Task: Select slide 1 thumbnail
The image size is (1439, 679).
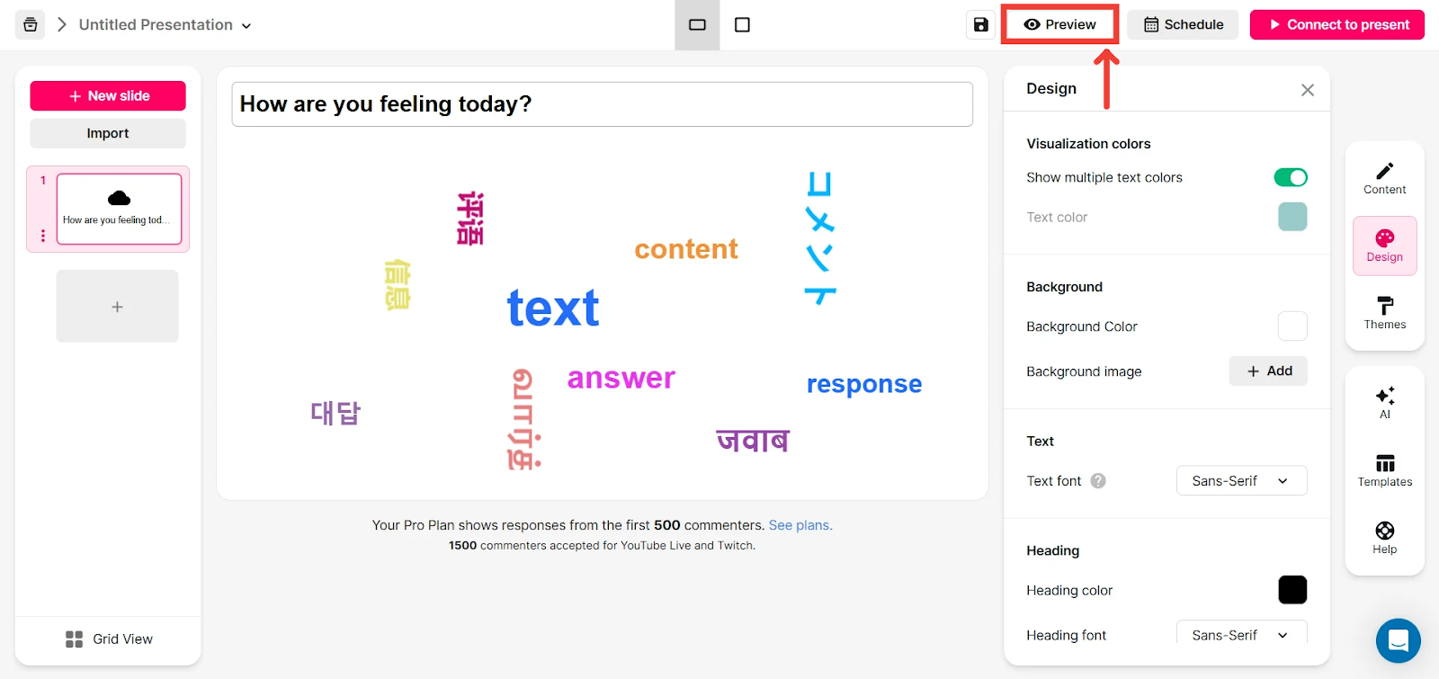Action: coord(119,209)
